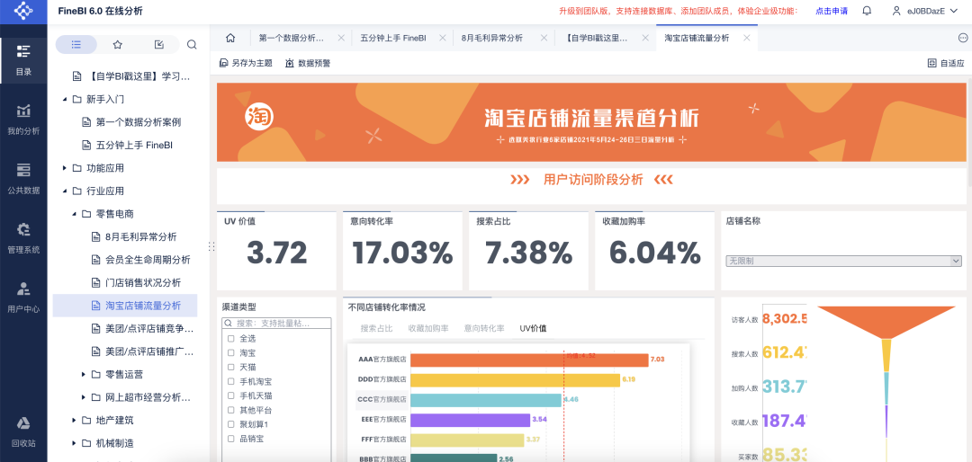The height and width of the screenshot is (462, 972).
Task: Switch to 8月毛利异常分析 tab
Action: pos(492,39)
